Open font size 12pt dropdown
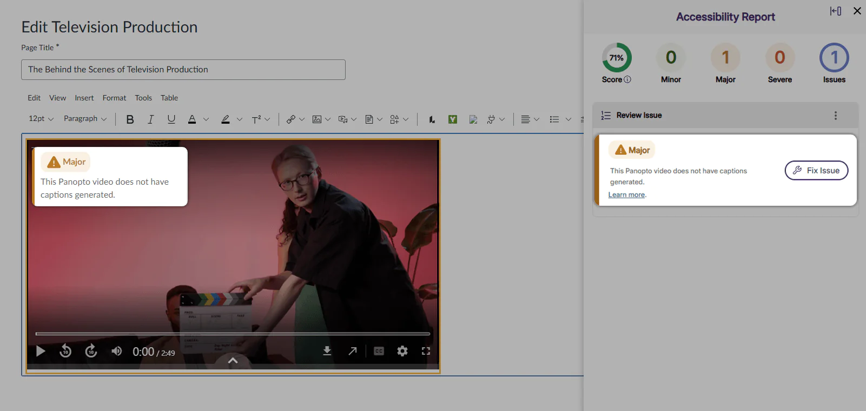 [41, 119]
